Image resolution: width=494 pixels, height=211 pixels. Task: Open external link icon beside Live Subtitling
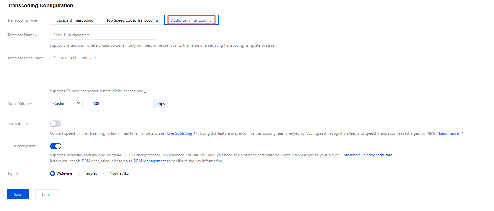(196, 133)
